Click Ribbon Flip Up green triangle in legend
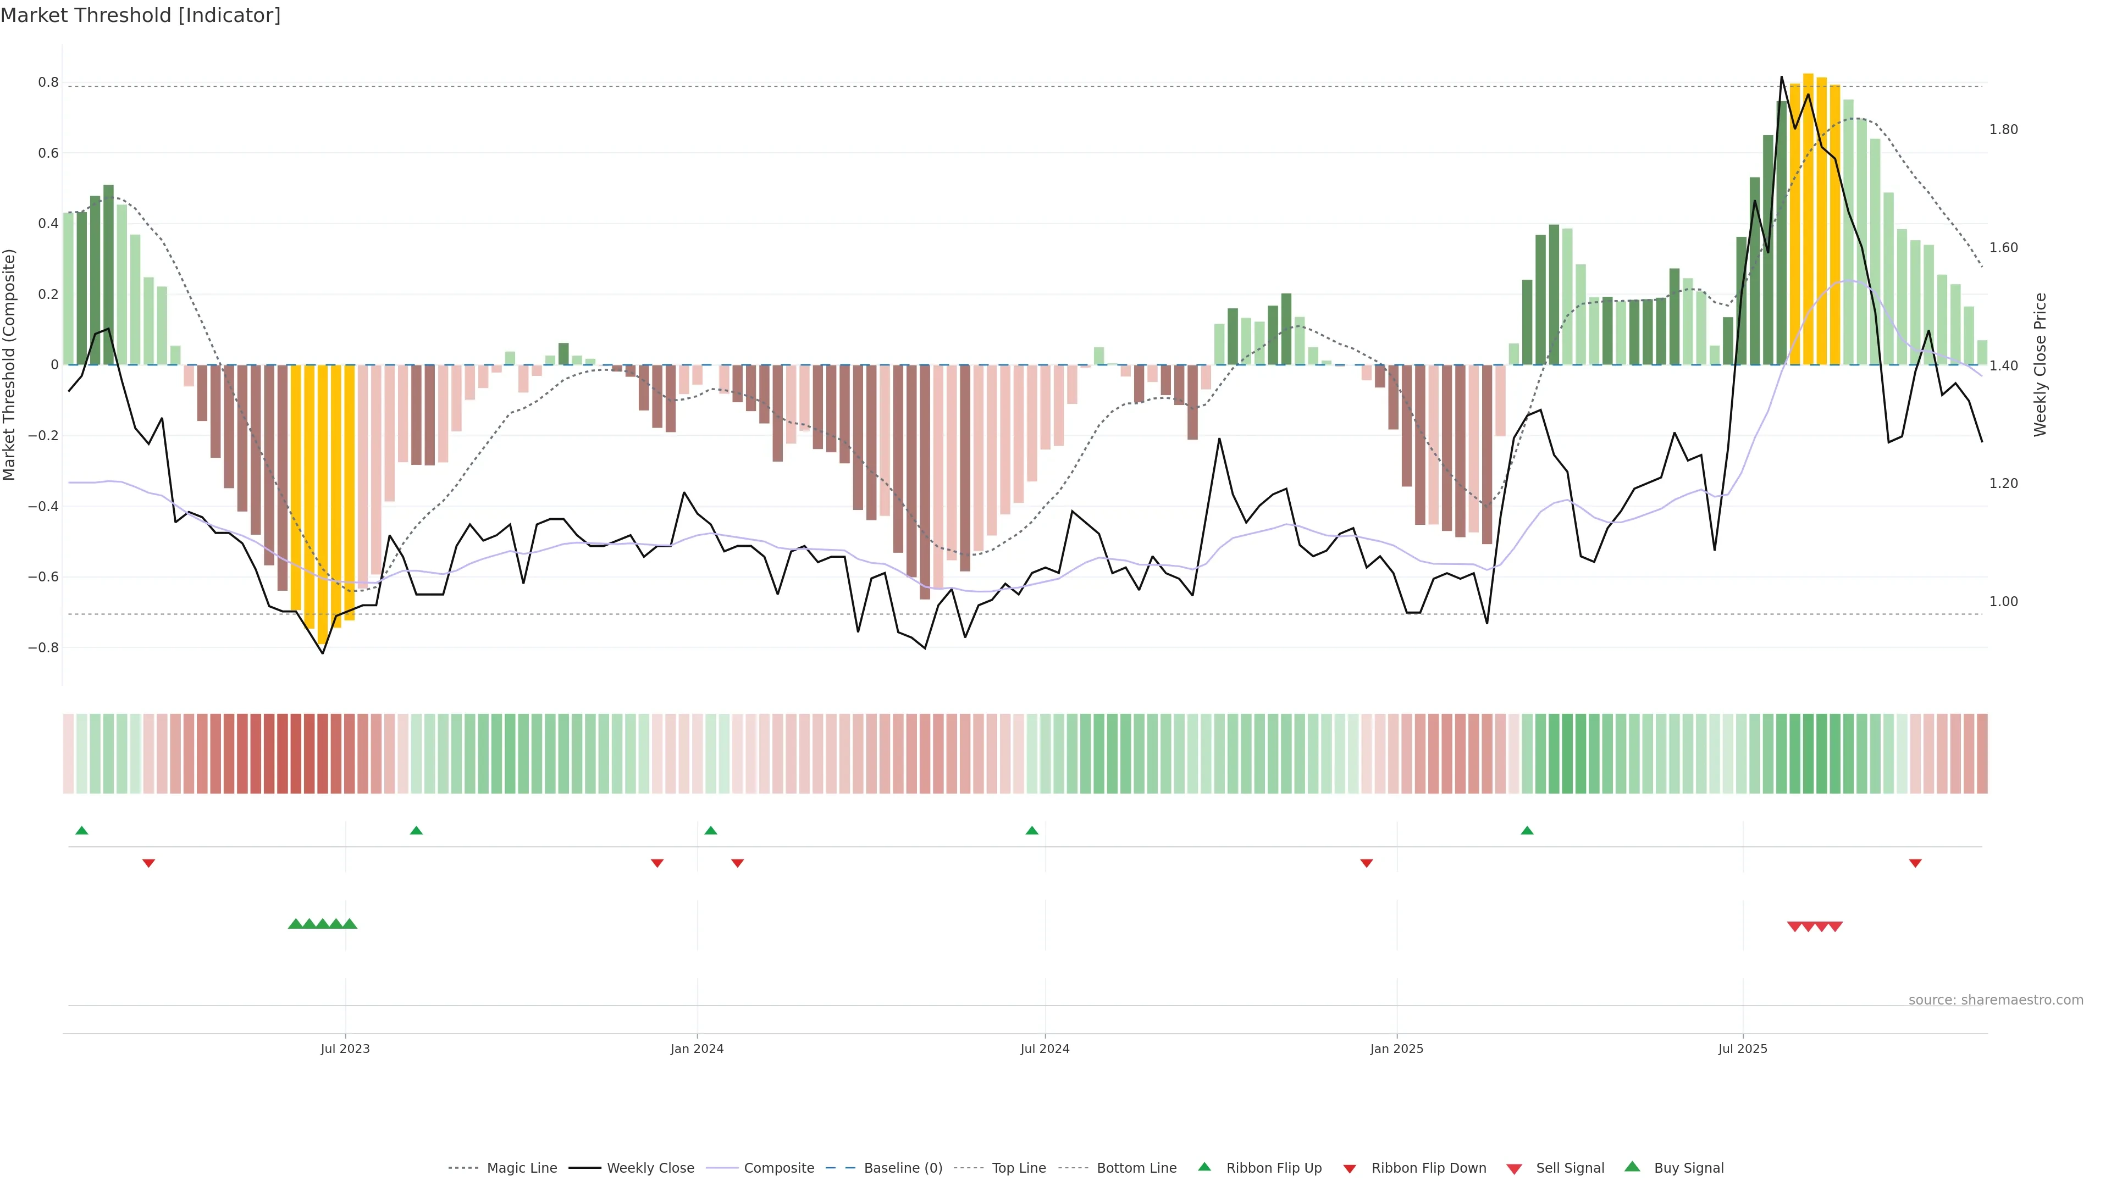Screen dimensions: 2111x1187 click(x=1204, y=1167)
